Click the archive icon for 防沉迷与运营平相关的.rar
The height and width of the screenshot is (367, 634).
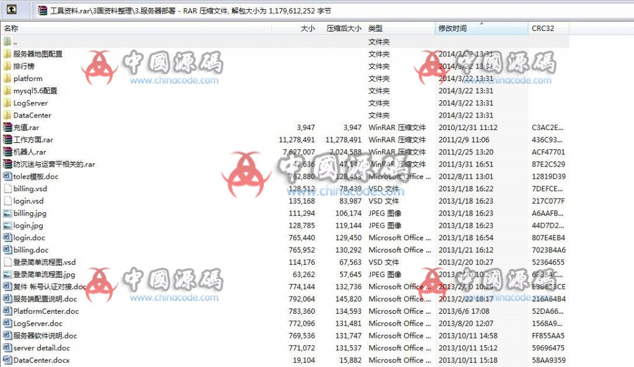pyautogui.click(x=8, y=164)
